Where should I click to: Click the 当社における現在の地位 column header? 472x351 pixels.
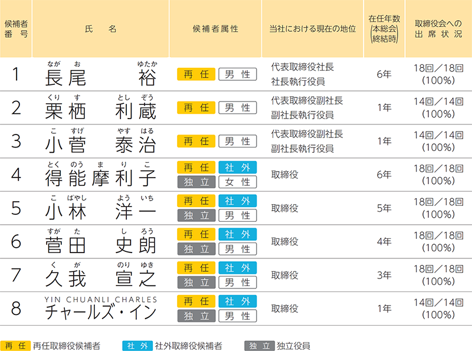point(313,29)
